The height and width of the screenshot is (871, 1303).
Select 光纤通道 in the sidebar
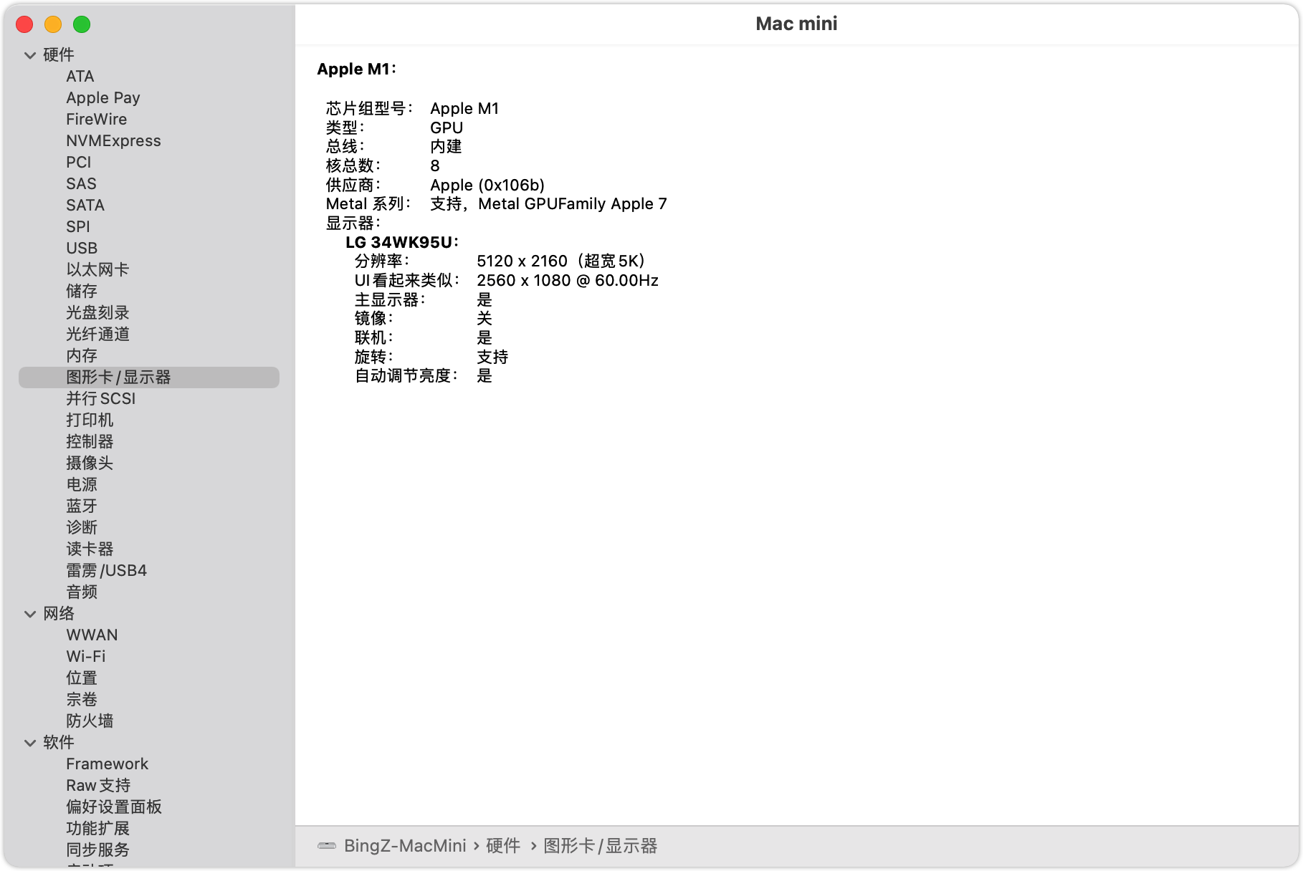pos(97,335)
